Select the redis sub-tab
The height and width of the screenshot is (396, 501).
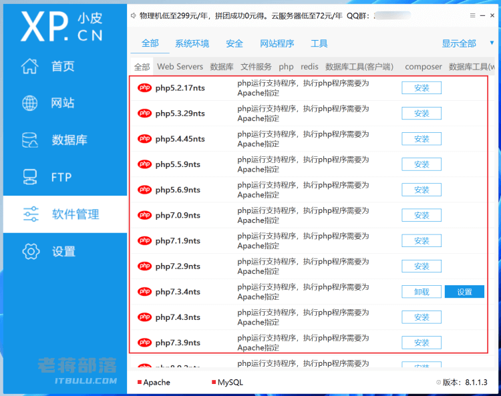309,67
